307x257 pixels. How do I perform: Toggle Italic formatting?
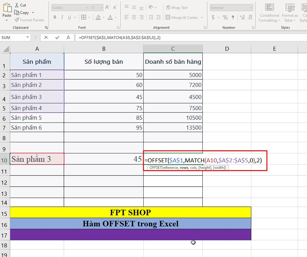tap(62, 17)
